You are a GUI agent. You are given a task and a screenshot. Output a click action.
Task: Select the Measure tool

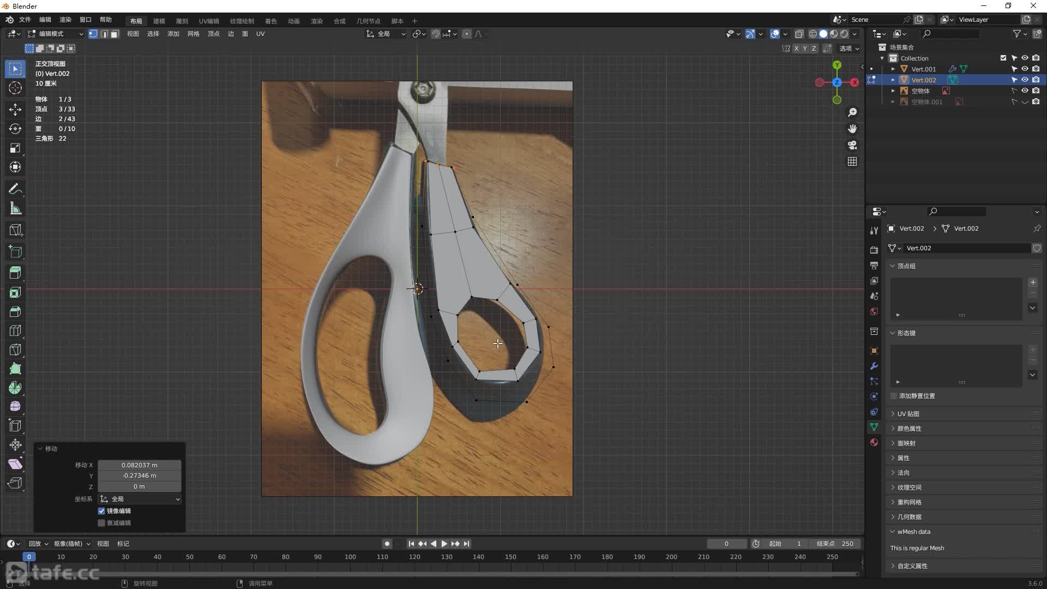click(x=15, y=208)
